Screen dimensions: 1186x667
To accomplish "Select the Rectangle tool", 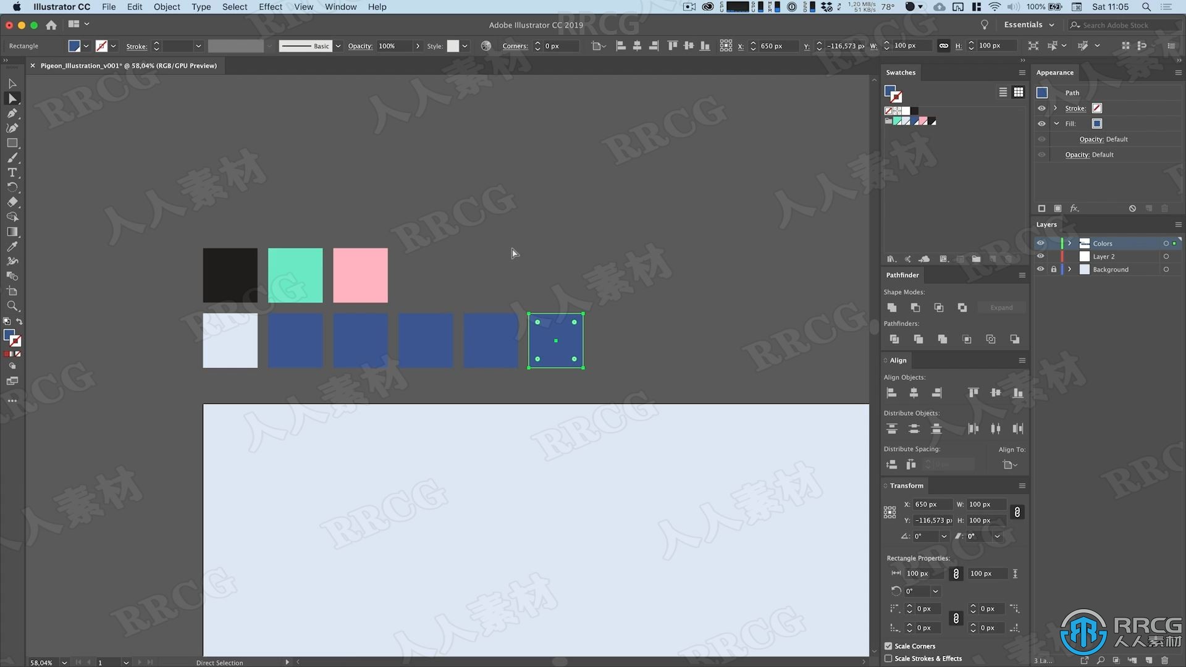I will coord(12,143).
